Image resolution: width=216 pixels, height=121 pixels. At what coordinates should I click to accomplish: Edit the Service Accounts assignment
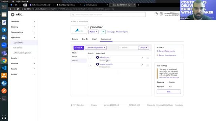tap(142, 65)
